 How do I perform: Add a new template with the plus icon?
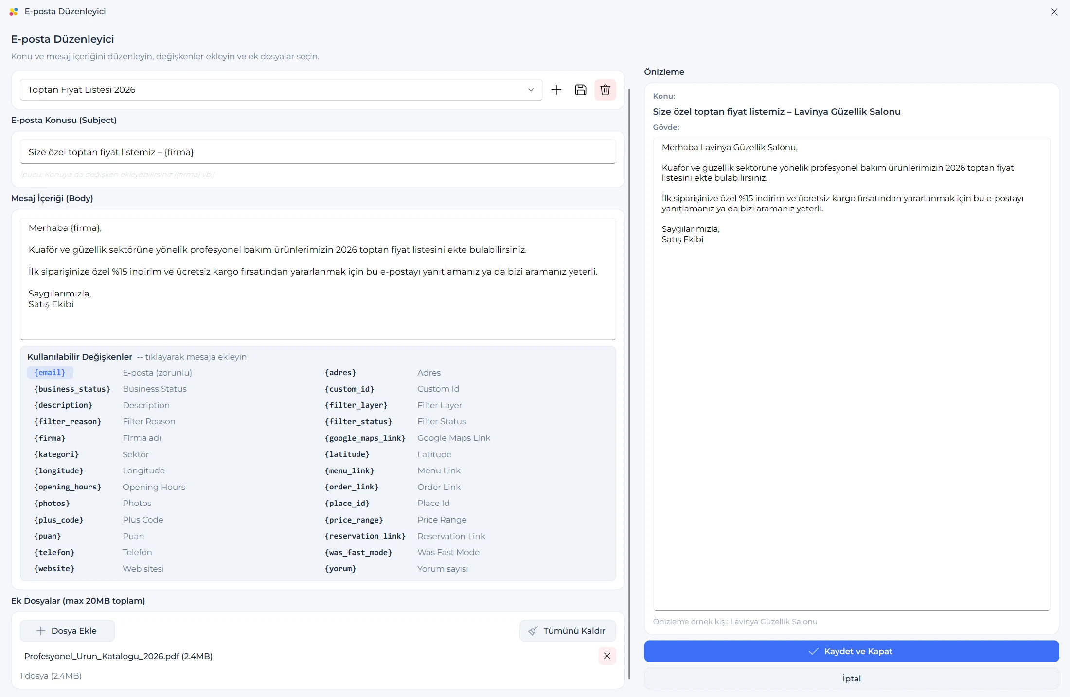tap(556, 90)
